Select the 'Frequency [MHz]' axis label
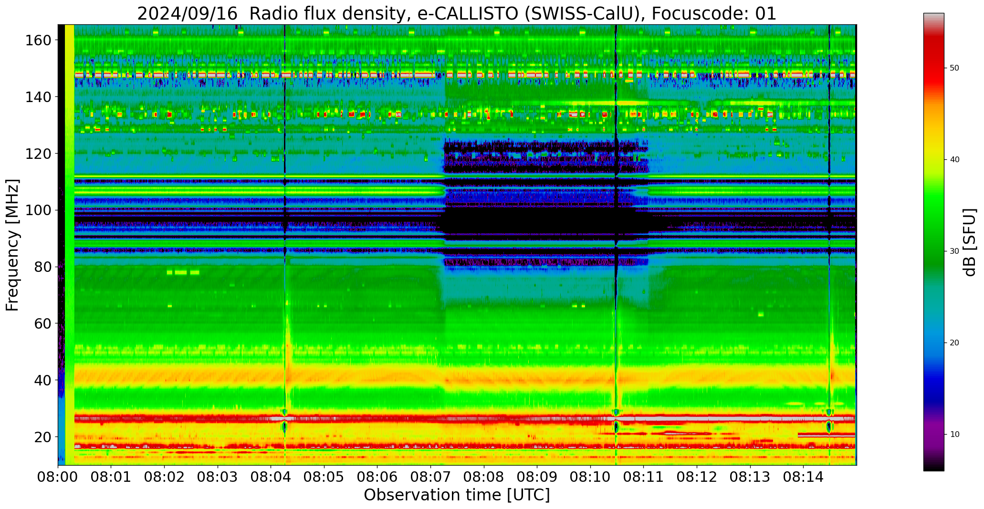 (x=13, y=245)
